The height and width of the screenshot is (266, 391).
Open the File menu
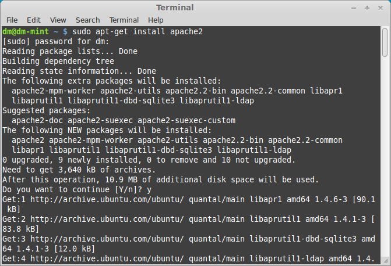pos(12,20)
